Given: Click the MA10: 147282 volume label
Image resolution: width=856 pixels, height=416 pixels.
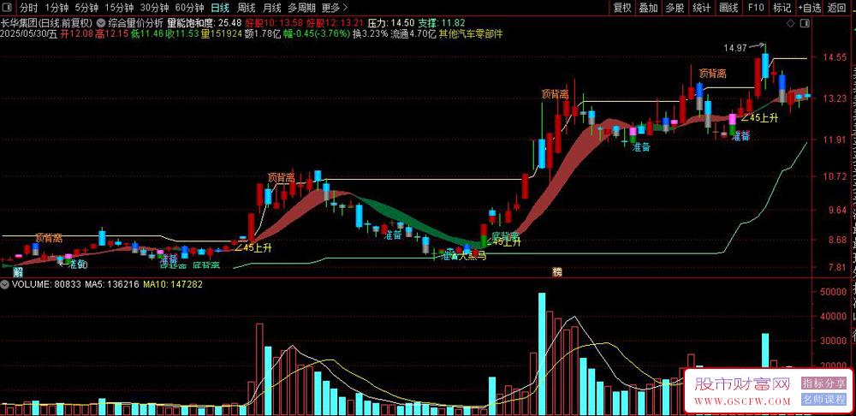Looking at the screenshot, I should click(173, 284).
